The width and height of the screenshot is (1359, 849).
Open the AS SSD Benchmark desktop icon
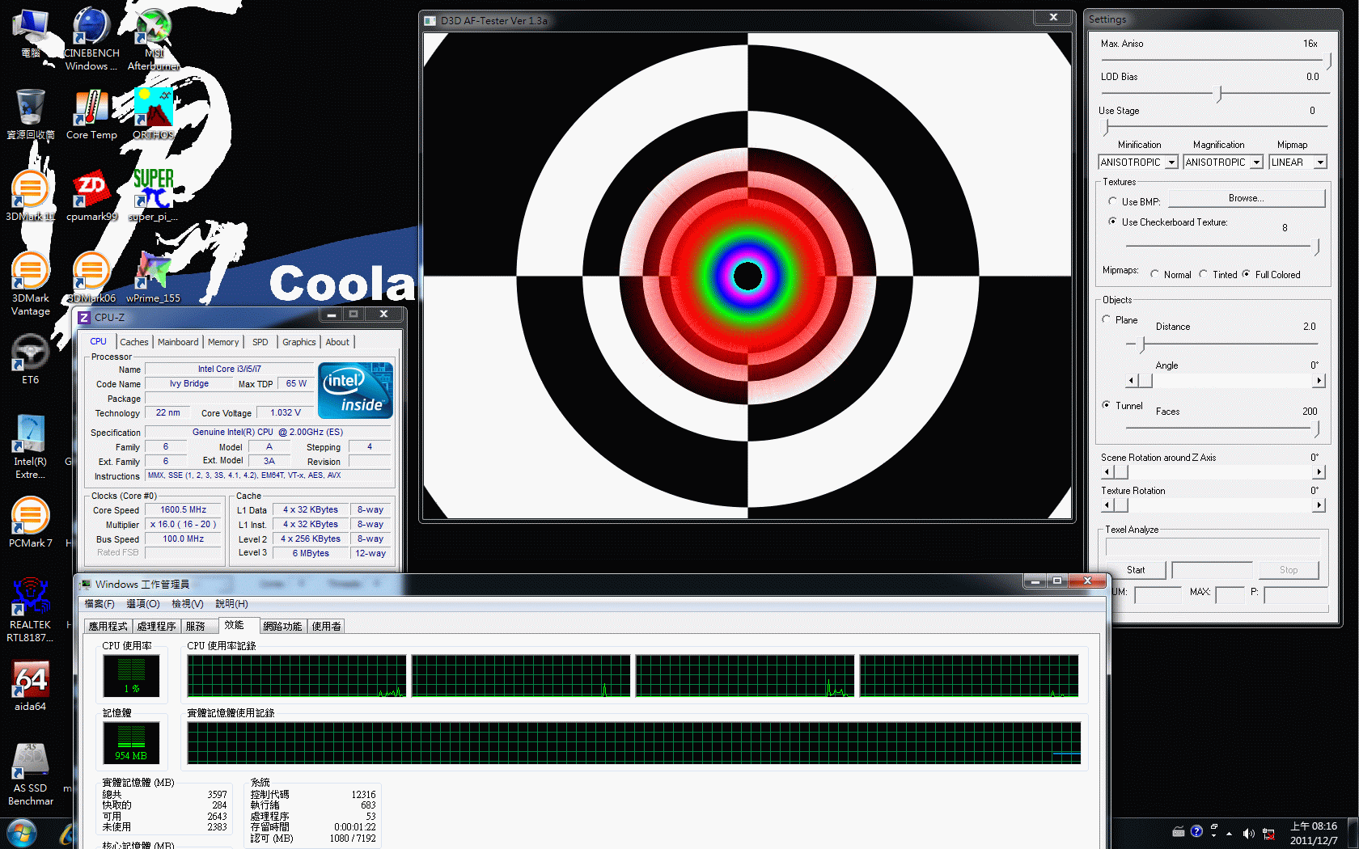(x=31, y=773)
